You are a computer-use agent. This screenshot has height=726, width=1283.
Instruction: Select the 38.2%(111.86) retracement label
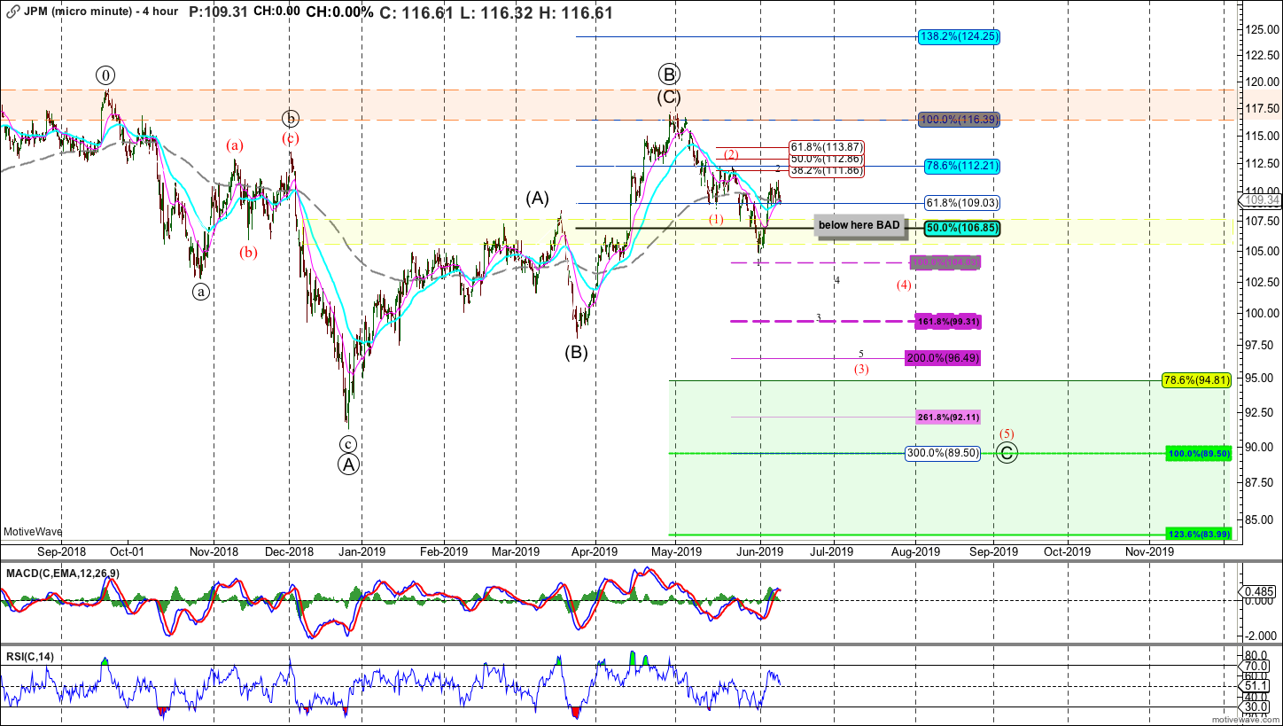pos(826,170)
